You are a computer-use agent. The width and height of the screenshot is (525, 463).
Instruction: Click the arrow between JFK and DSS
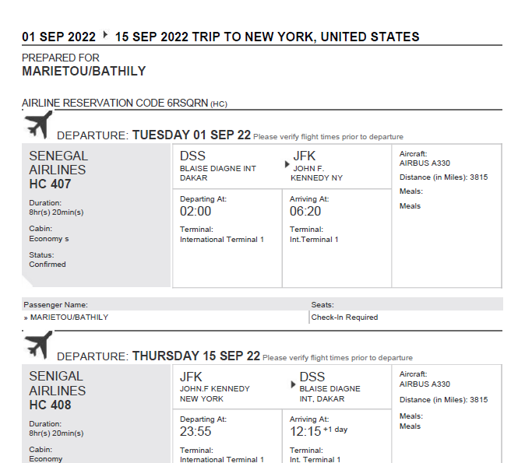(x=293, y=384)
